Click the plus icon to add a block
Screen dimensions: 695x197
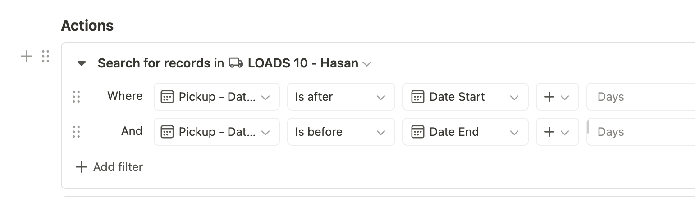click(x=27, y=57)
